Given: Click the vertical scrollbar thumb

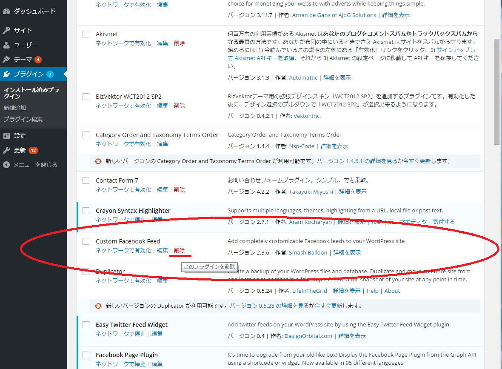Looking at the screenshot, I should coord(496,92).
